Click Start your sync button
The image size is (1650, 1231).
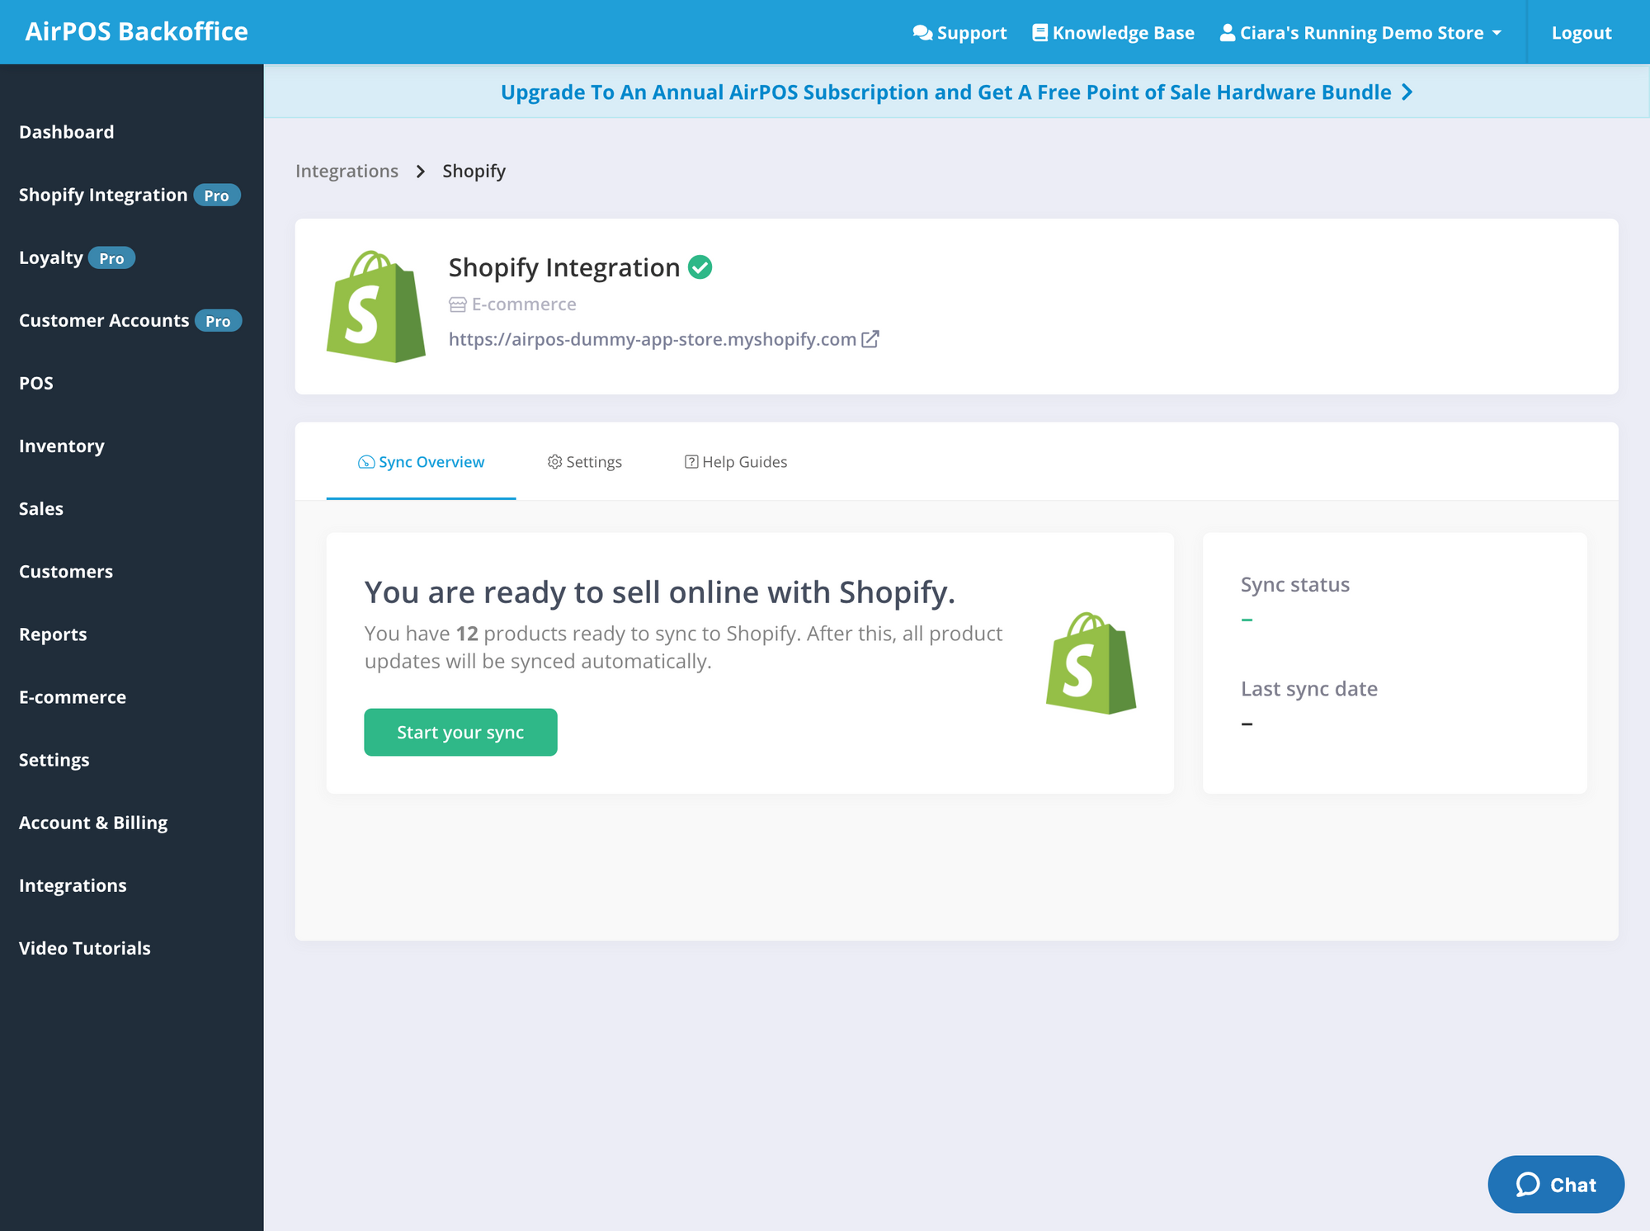[460, 730]
